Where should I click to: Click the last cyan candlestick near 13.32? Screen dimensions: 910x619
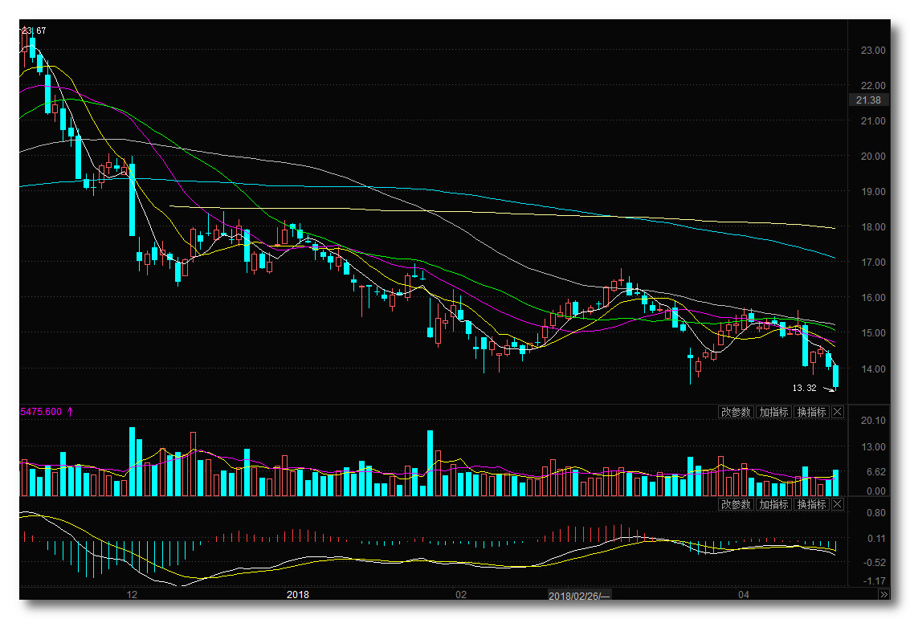tap(836, 377)
